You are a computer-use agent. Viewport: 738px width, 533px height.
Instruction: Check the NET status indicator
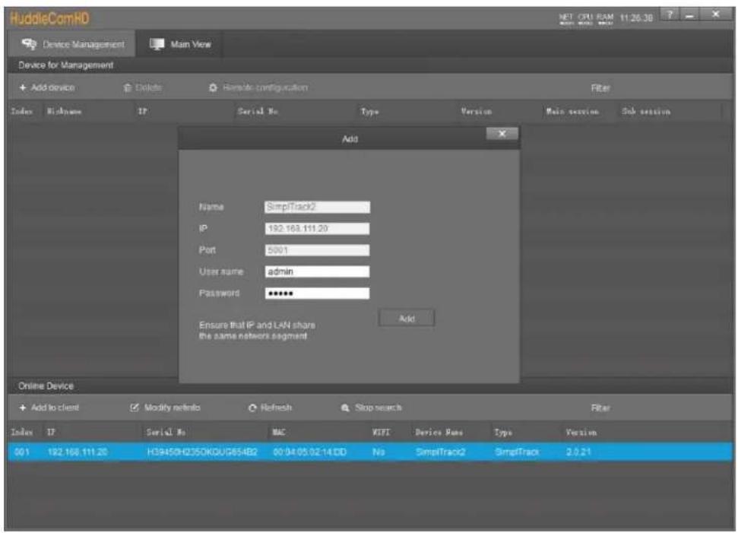point(566,18)
